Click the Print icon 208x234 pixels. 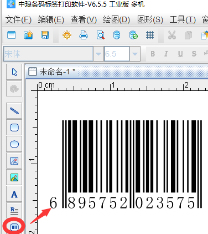[84, 35]
